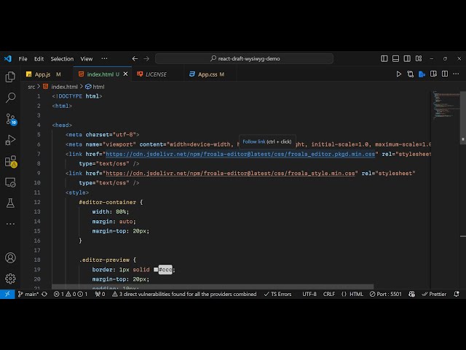Image resolution: width=466 pixels, height=350 pixels.
Task: Open the Explorer view in activity bar
Action: (10, 77)
